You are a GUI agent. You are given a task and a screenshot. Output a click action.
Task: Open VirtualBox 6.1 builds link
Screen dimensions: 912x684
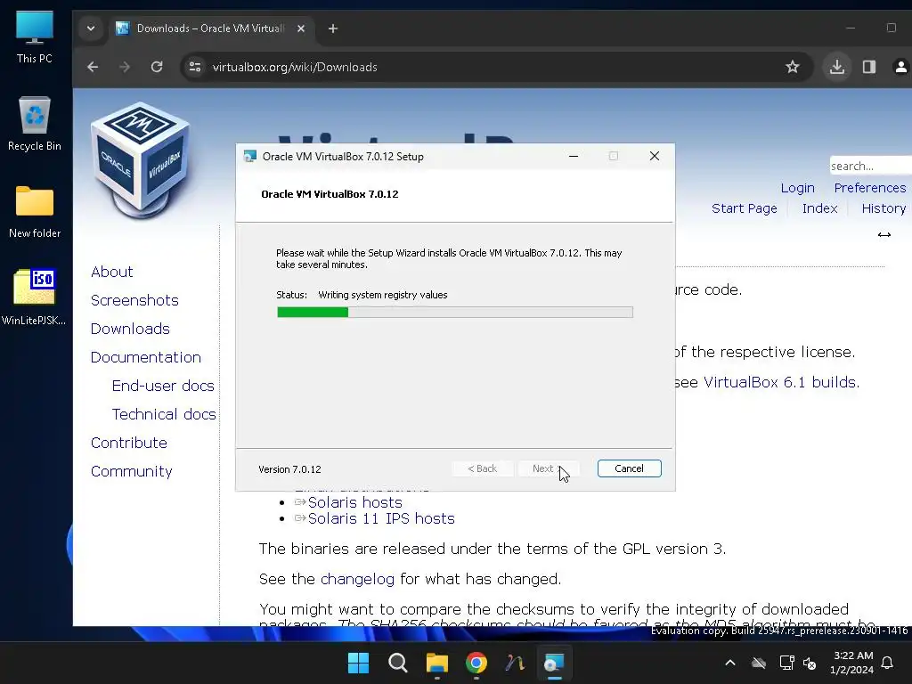coord(781,382)
